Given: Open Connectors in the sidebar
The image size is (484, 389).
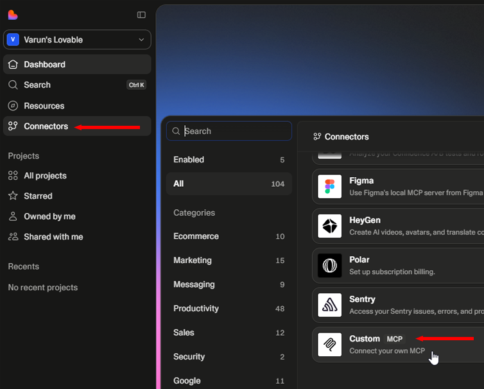Looking at the screenshot, I should coord(77,126).
